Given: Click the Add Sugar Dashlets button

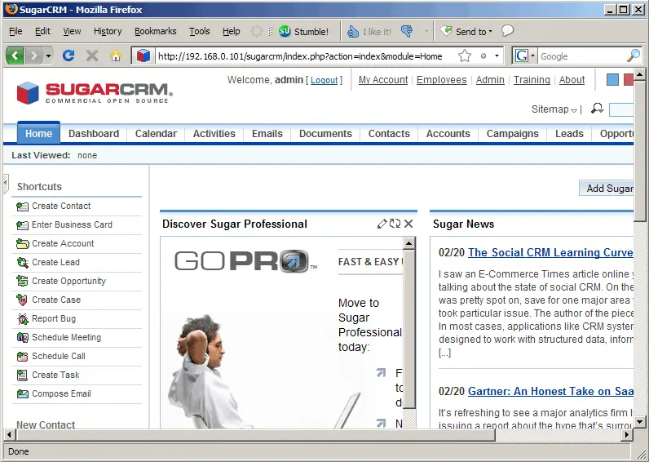Looking at the screenshot, I should coord(607,189).
